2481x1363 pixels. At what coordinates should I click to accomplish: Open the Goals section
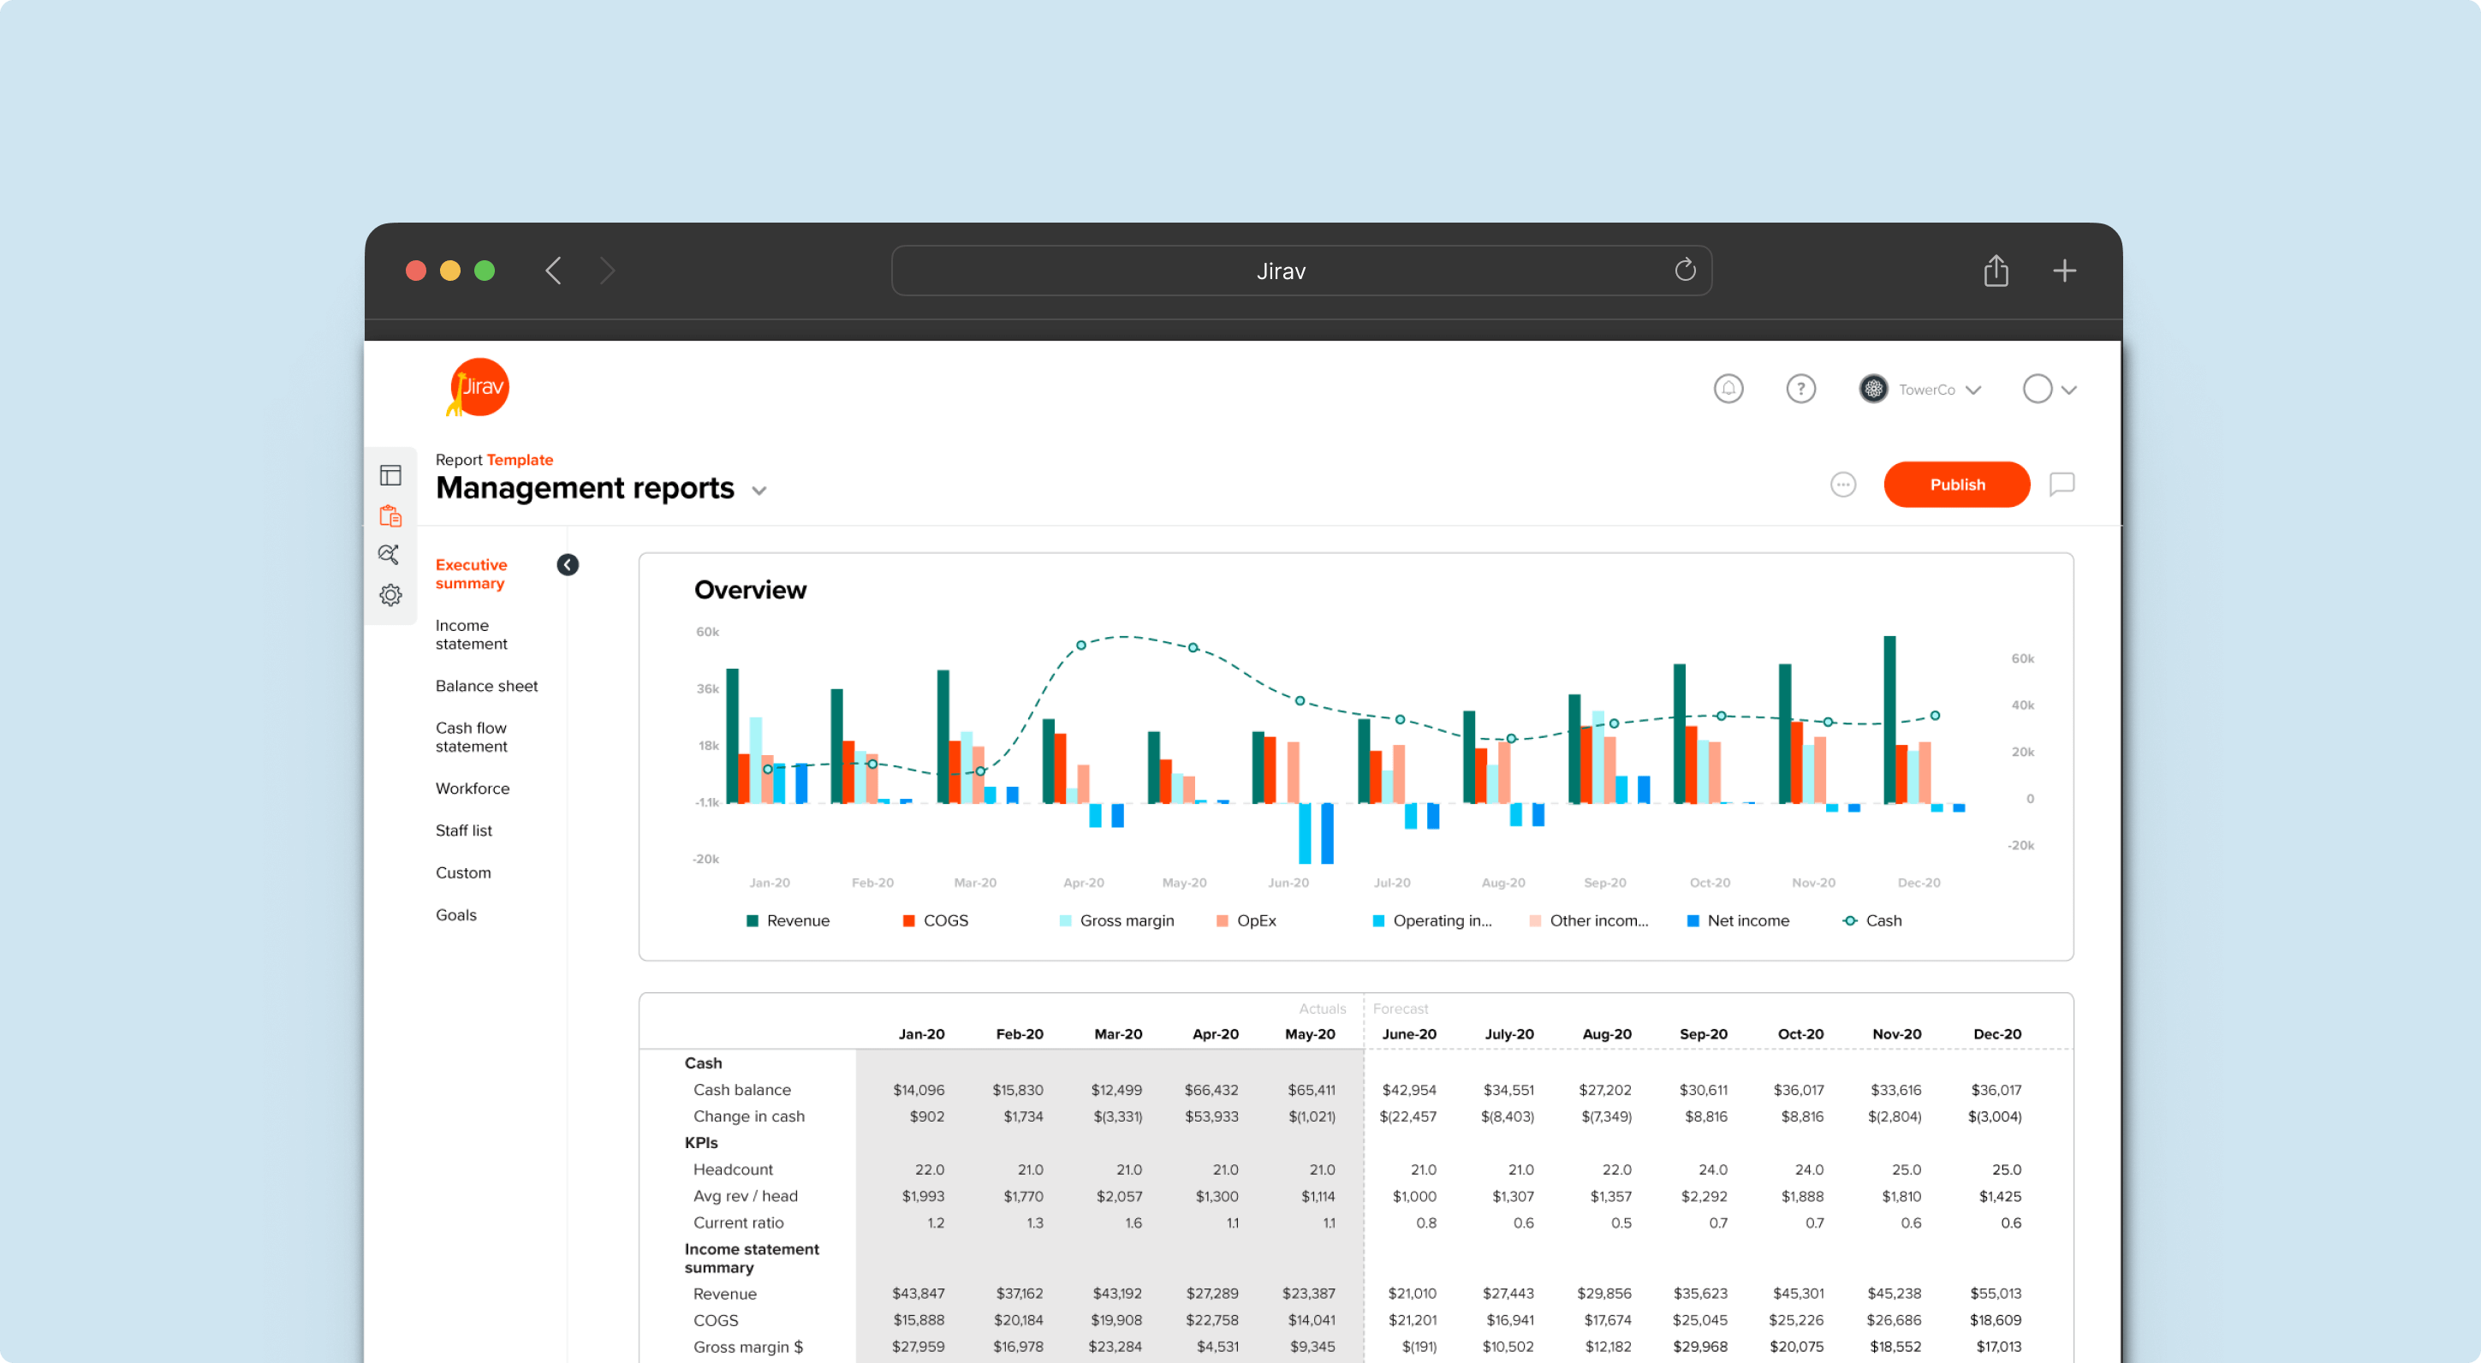coord(455,915)
